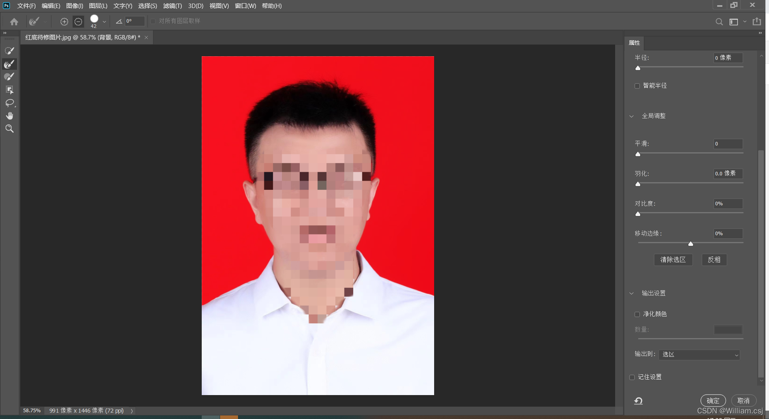This screenshot has height=419, width=769.
Task: Open status bar info arrow
Action: pyautogui.click(x=132, y=411)
